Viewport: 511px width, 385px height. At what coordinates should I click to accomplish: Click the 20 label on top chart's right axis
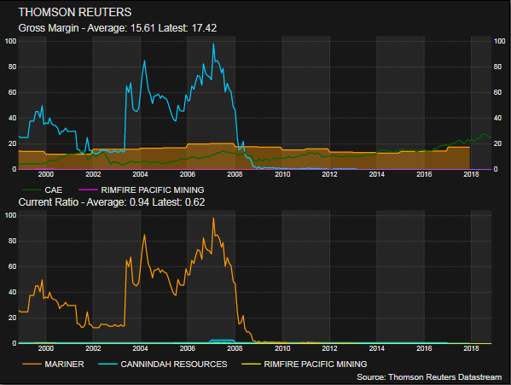coord(497,143)
